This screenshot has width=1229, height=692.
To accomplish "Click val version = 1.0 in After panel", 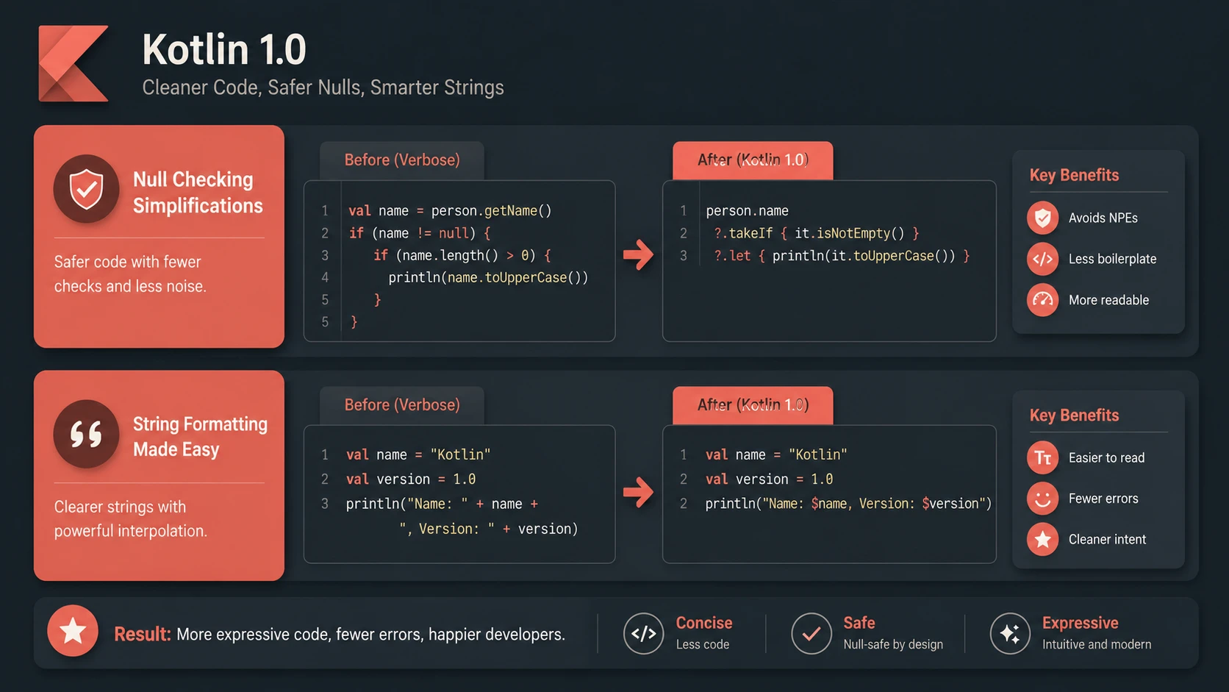I will pos(769,479).
